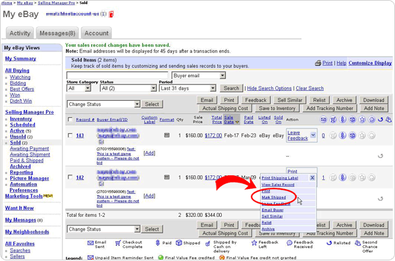Screen dimensions: 395x261
Task: Click the checkout cart icon for record 143
Action: (333, 135)
